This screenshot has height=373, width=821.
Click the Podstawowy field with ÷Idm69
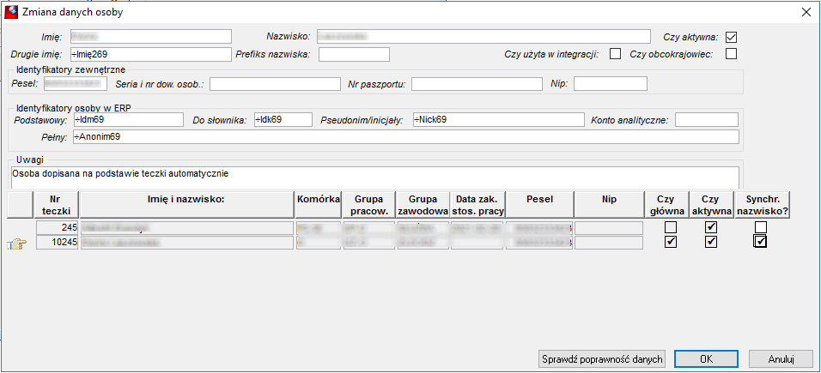point(127,120)
